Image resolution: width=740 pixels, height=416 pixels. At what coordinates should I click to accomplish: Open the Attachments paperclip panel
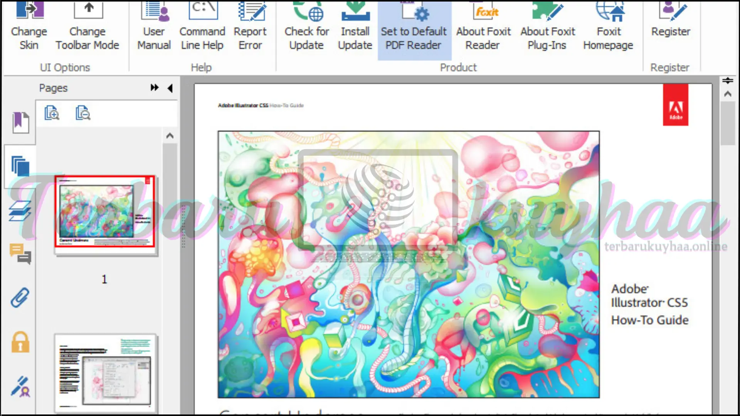click(20, 298)
